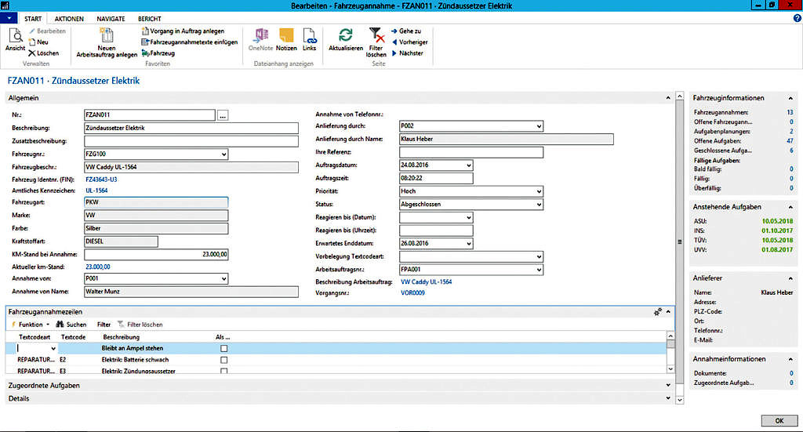The height and width of the screenshot is (432, 803).
Task: Click Neuen Arbeitsauftrag anlegen icon
Action: pos(107,36)
